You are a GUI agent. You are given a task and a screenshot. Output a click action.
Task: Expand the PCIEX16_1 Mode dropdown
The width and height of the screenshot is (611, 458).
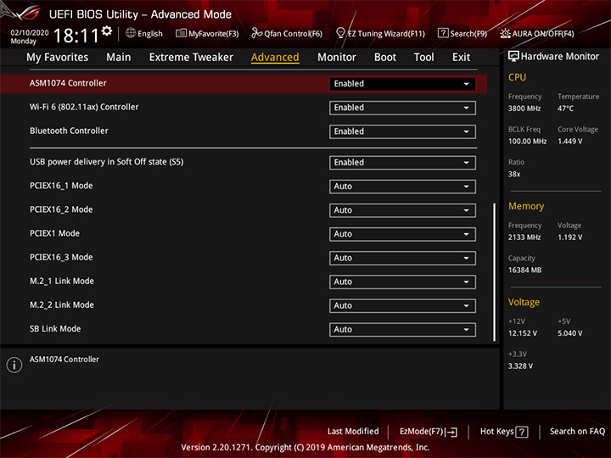click(402, 187)
